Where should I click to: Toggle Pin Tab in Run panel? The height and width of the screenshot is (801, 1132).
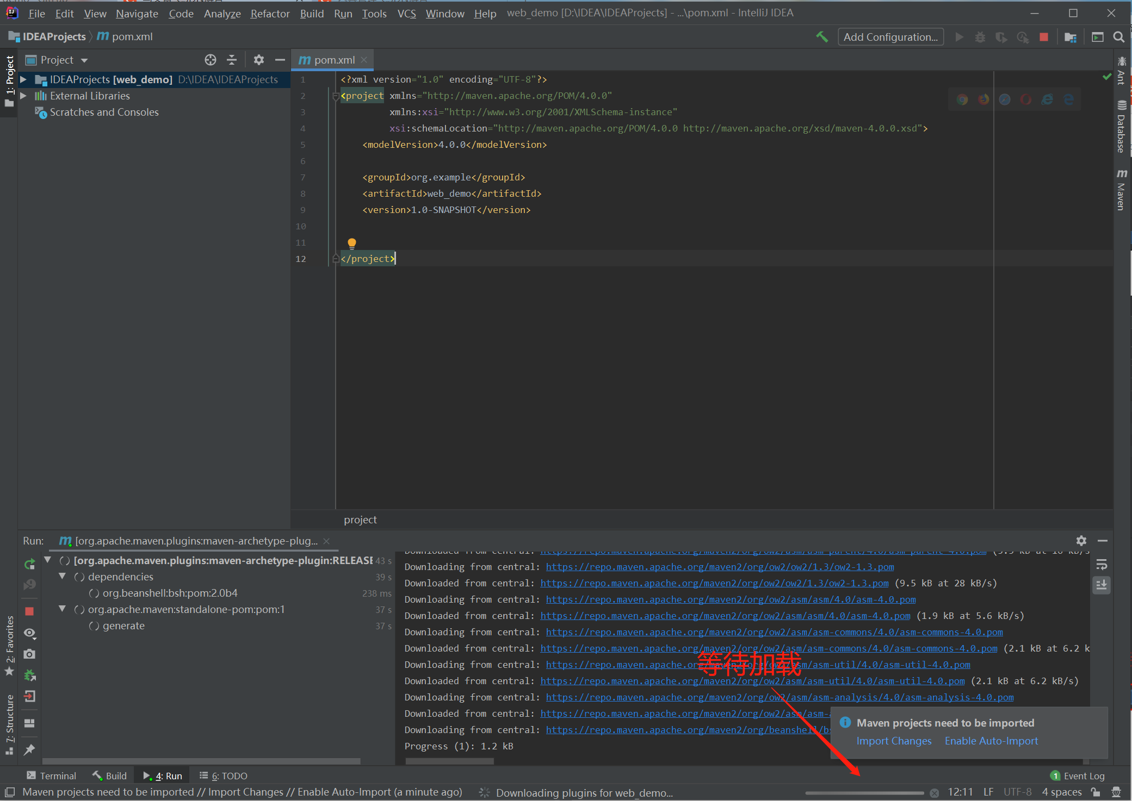[x=30, y=750]
